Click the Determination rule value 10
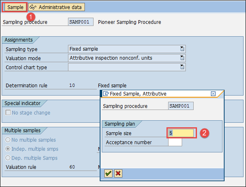This screenshot has width=246, height=187. click(72, 85)
